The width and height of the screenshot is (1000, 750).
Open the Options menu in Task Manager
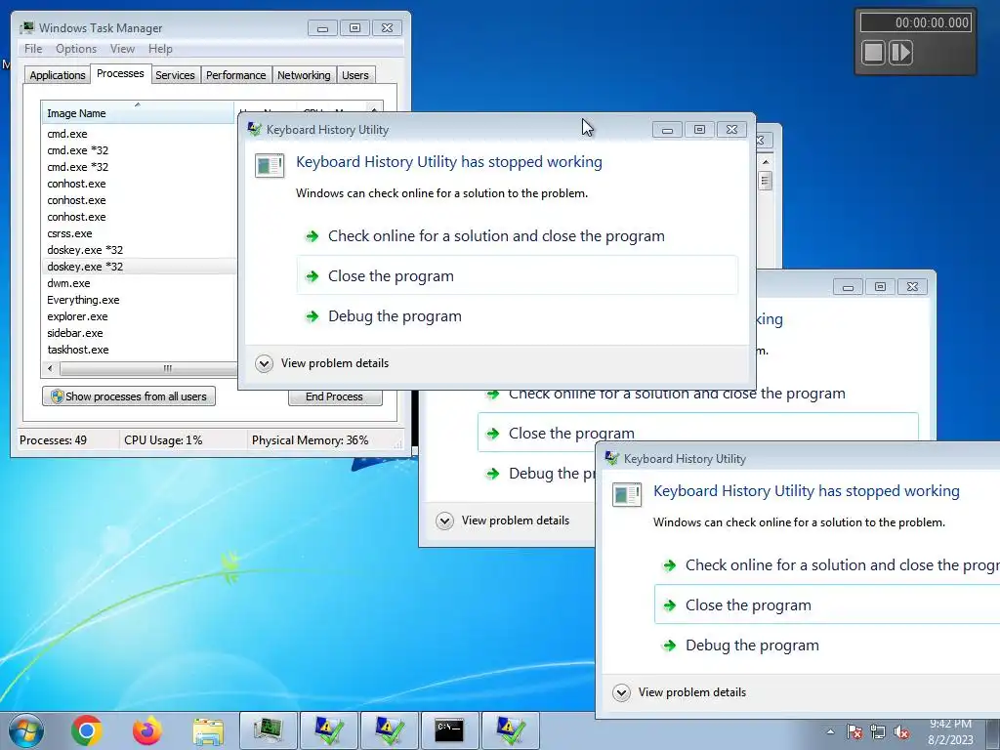tap(76, 49)
